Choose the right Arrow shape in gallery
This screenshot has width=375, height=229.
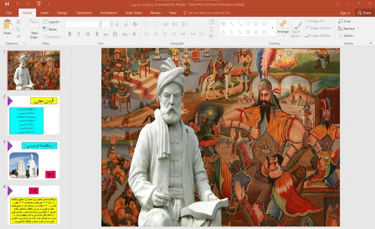(x=248, y=32)
